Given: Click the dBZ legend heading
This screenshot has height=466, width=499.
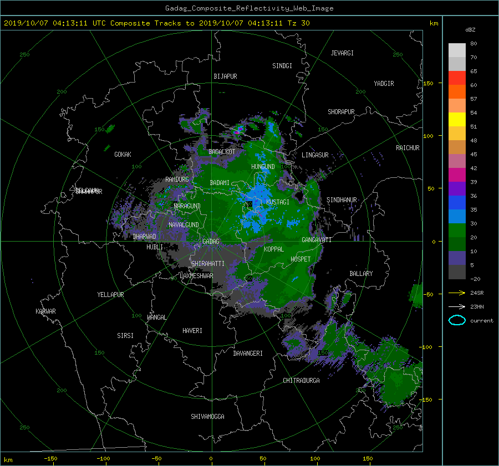Looking at the screenshot, I should click(470, 29).
